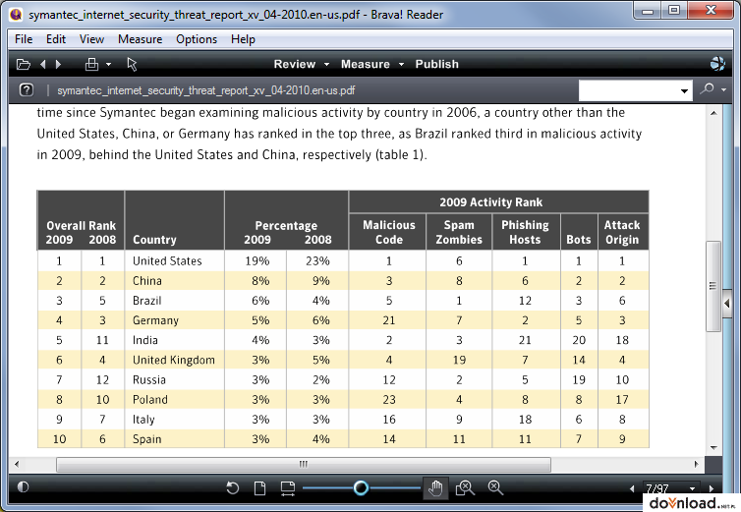Image resolution: width=741 pixels, height=512 pixels.
Task: Click the Brava Reader title bar app icon
Action: pos(16,14)
